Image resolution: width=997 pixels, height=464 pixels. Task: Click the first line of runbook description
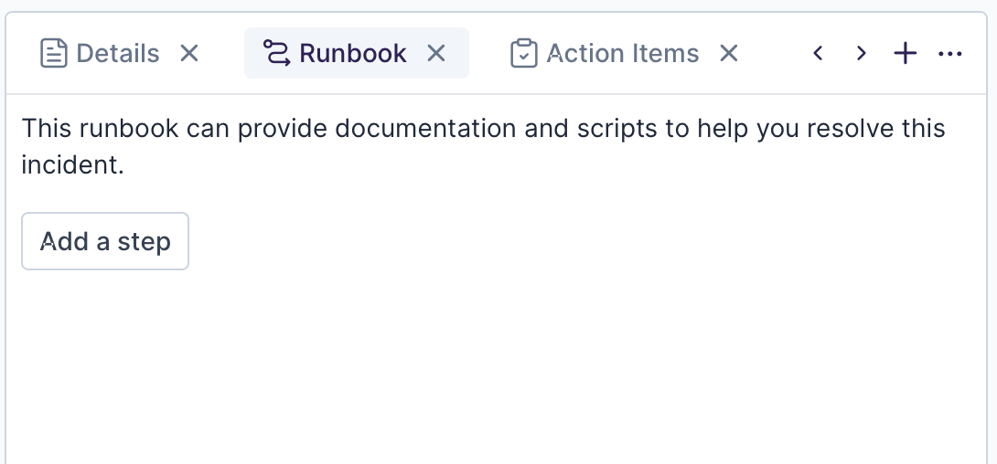coord(483,128)
